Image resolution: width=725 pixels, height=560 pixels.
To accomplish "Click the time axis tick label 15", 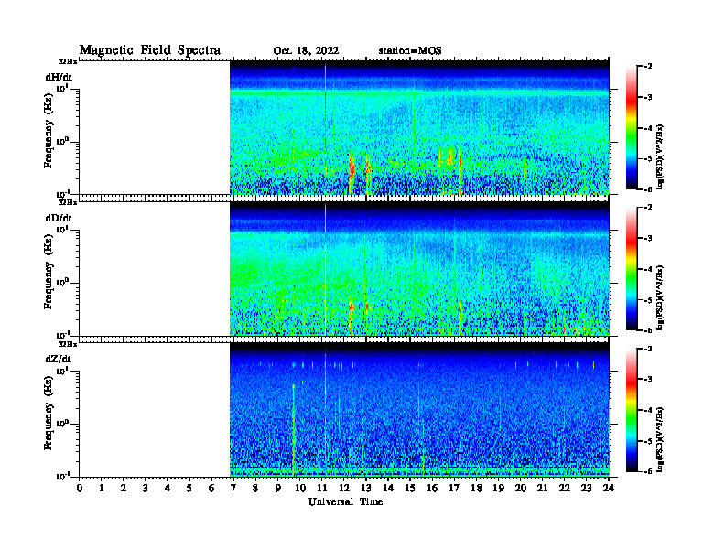I will tap(410, 488).
